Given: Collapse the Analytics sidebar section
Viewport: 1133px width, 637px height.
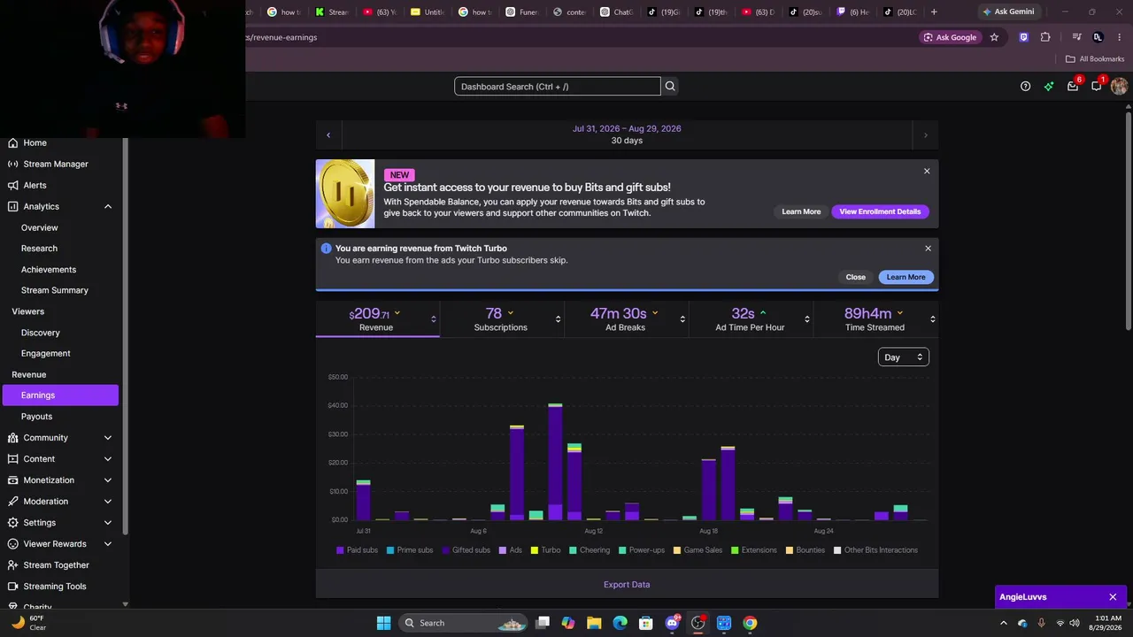Looking at the screenshot, I should pos(108,206).
